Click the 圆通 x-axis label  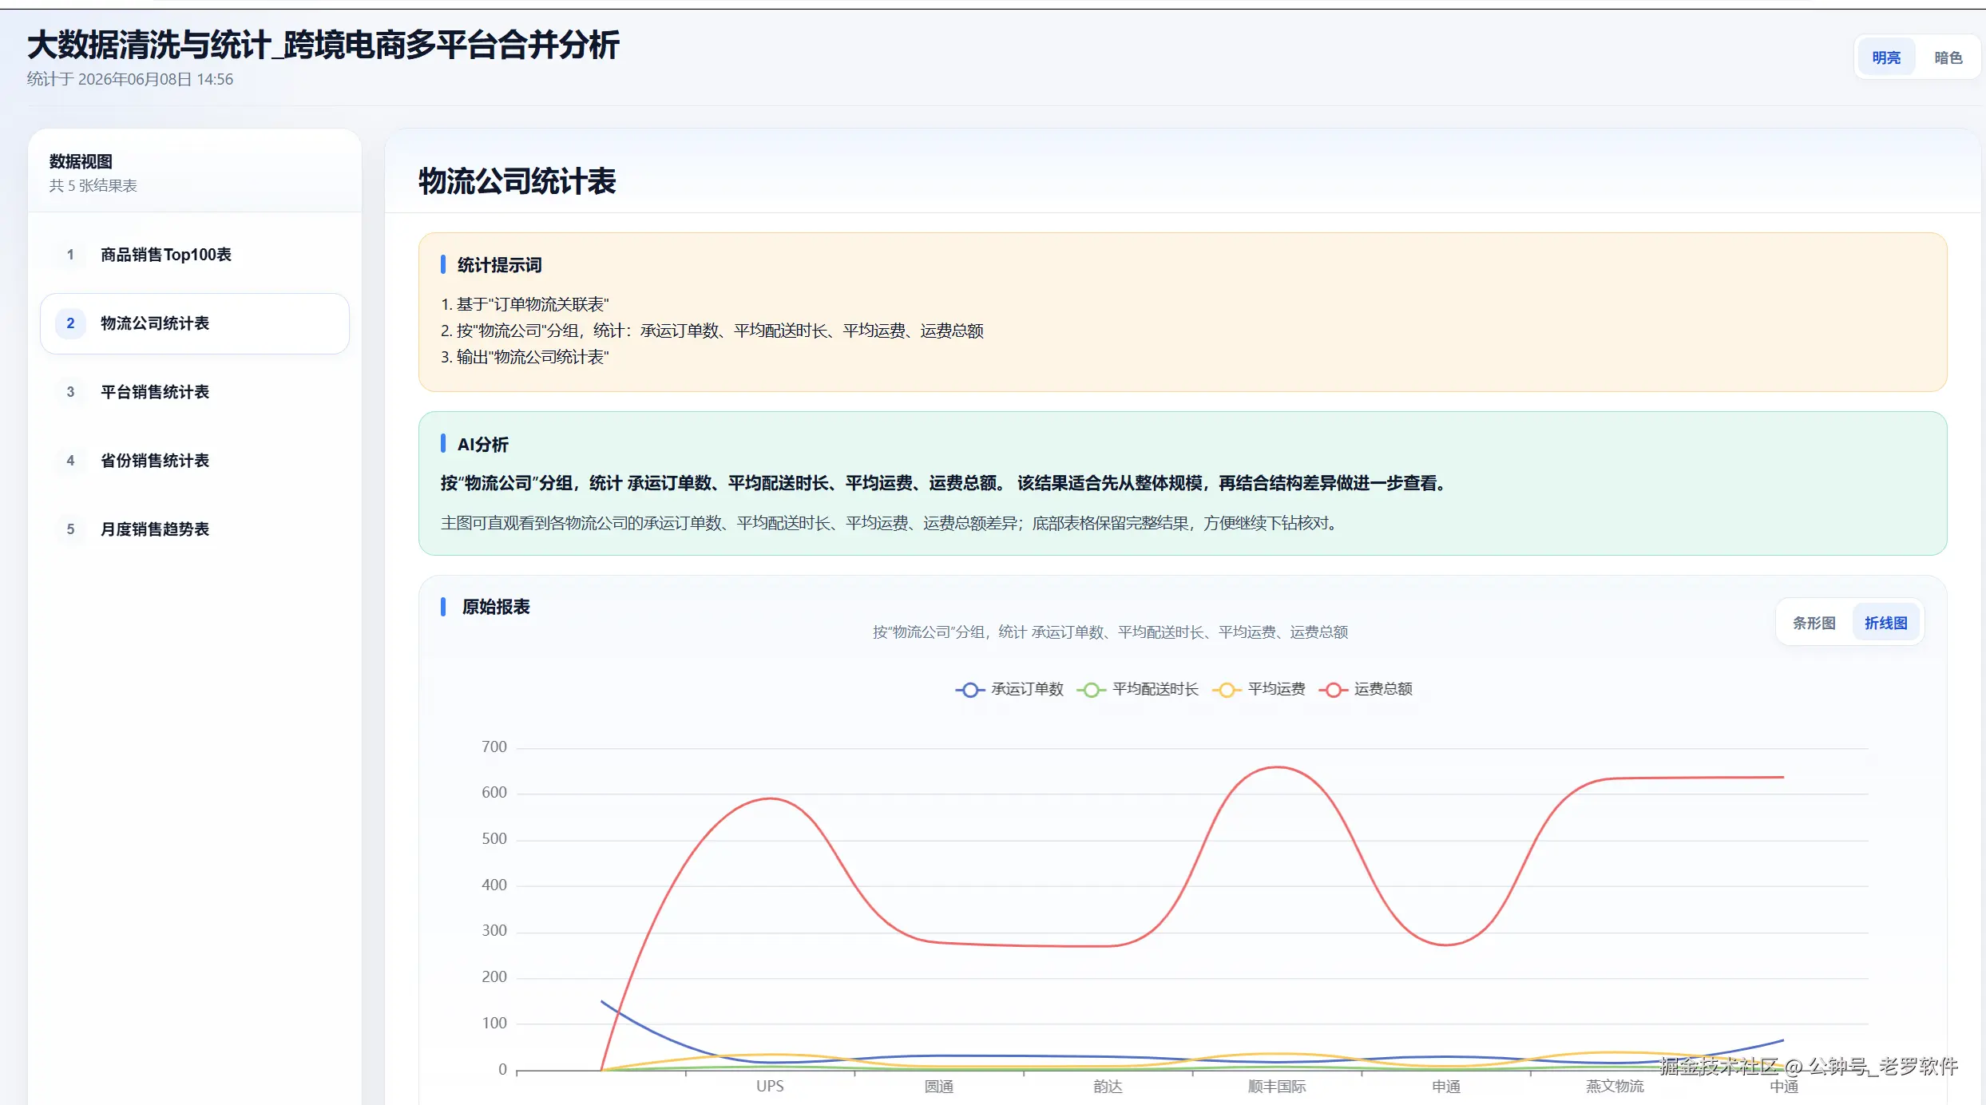[x=939, y=1086]
